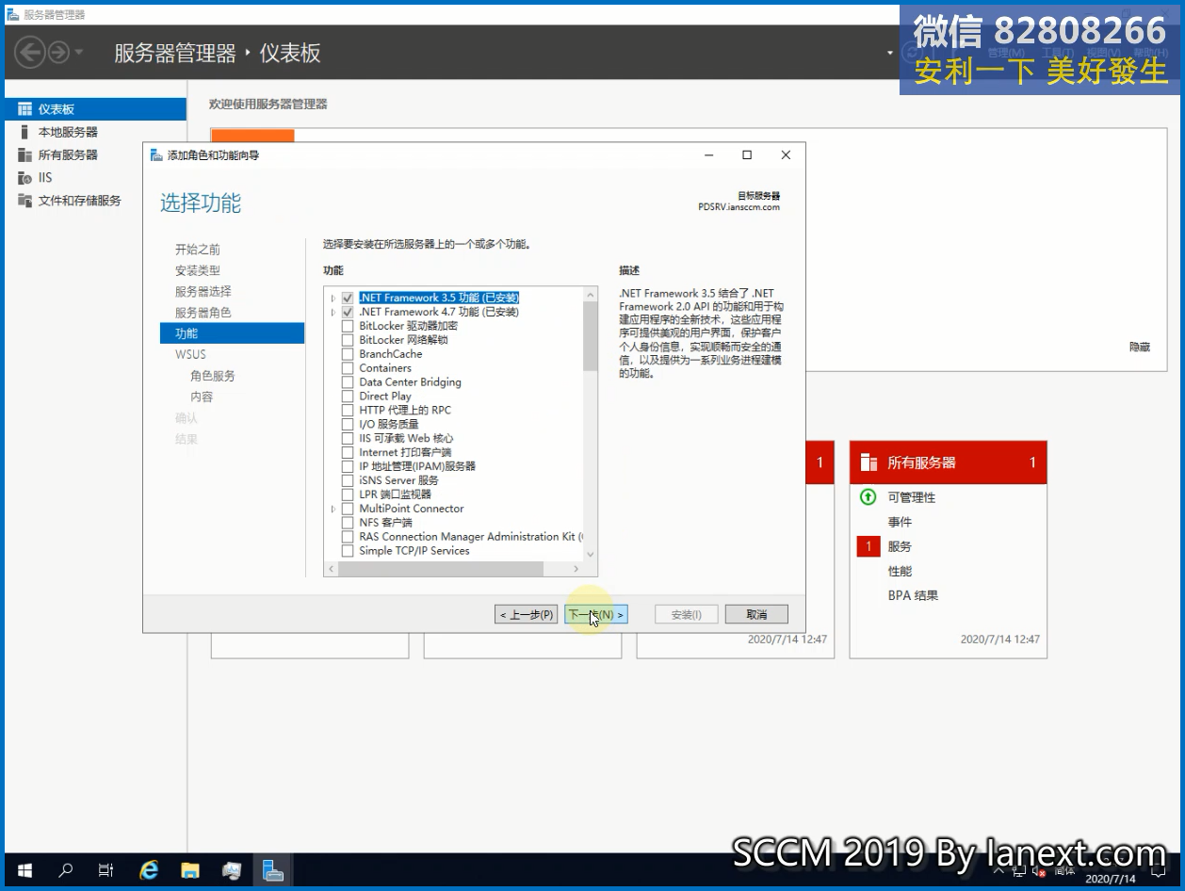Click the 服务器管理器 title bar icon
This screenshot has height=891, width=1185.
tap(13, 14)
